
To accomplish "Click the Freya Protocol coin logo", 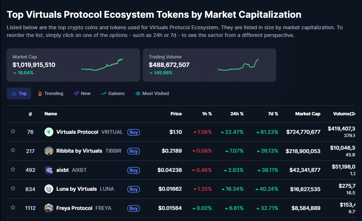I will (x=48, y=208).
